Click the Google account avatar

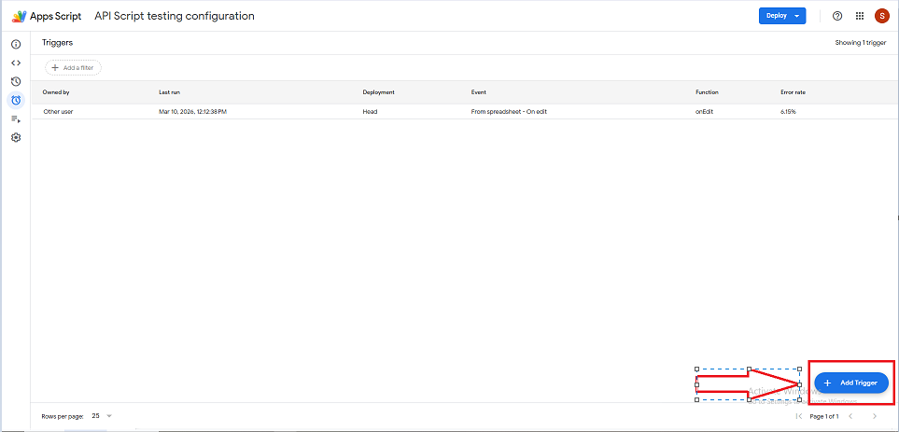(x=881, y=16)
